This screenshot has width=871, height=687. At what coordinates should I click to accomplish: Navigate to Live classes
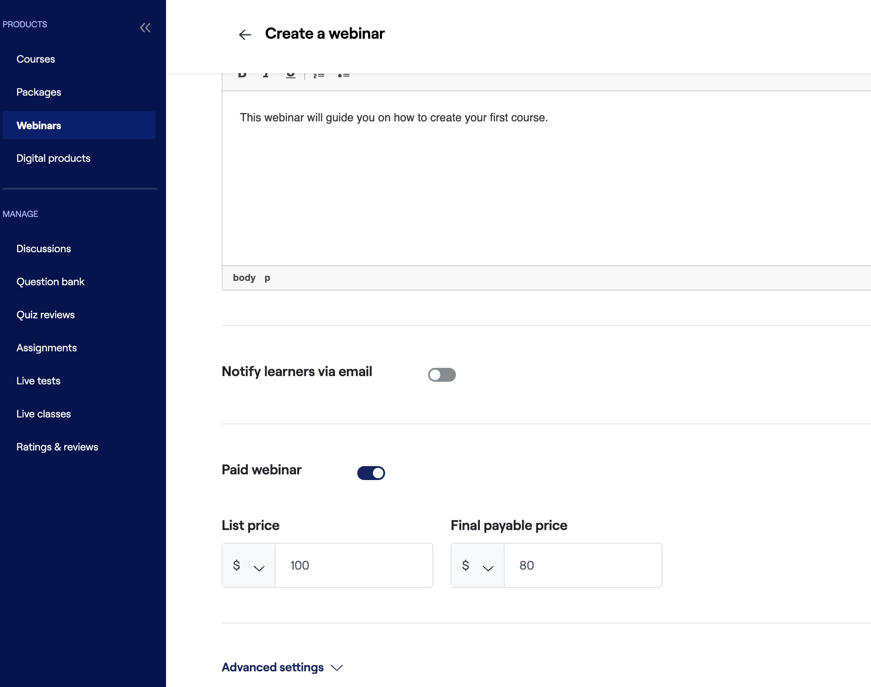pyautogui.click(x=43, y=414)
